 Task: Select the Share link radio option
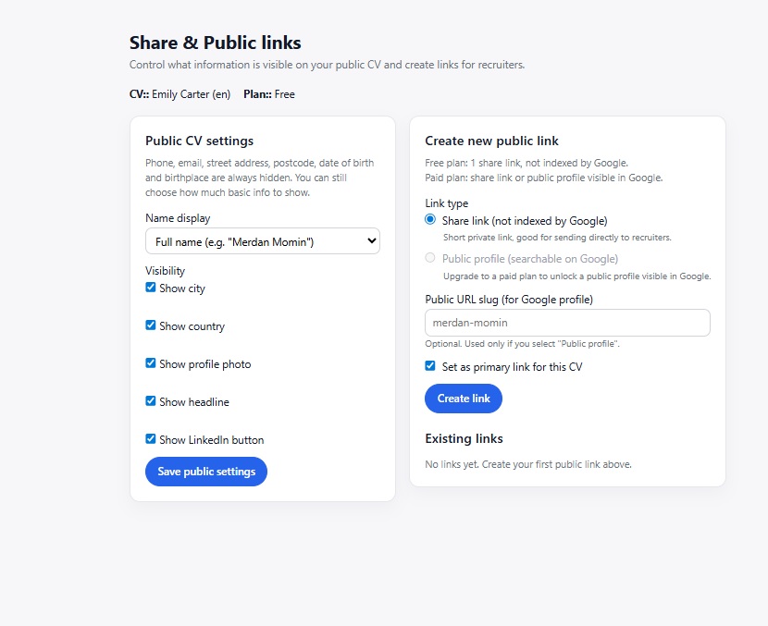(430, 220)
